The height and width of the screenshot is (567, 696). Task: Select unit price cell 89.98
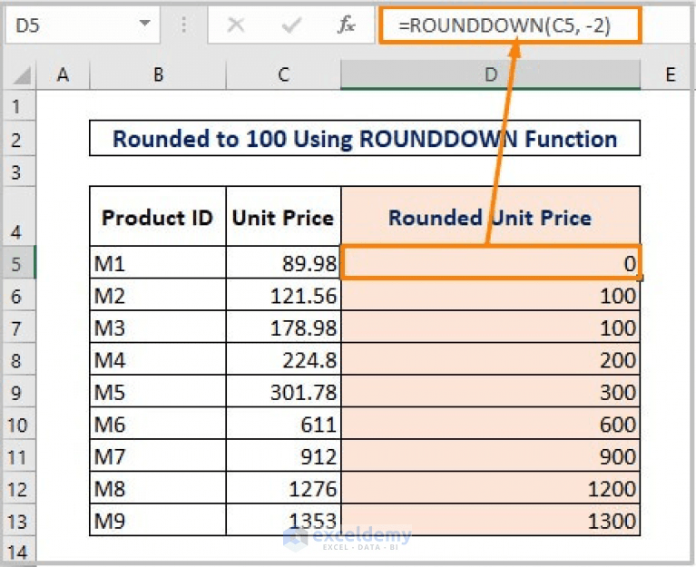click(284, 263)
